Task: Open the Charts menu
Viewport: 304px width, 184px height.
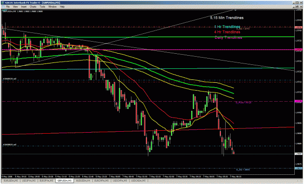Action: (x=33, y=7)
